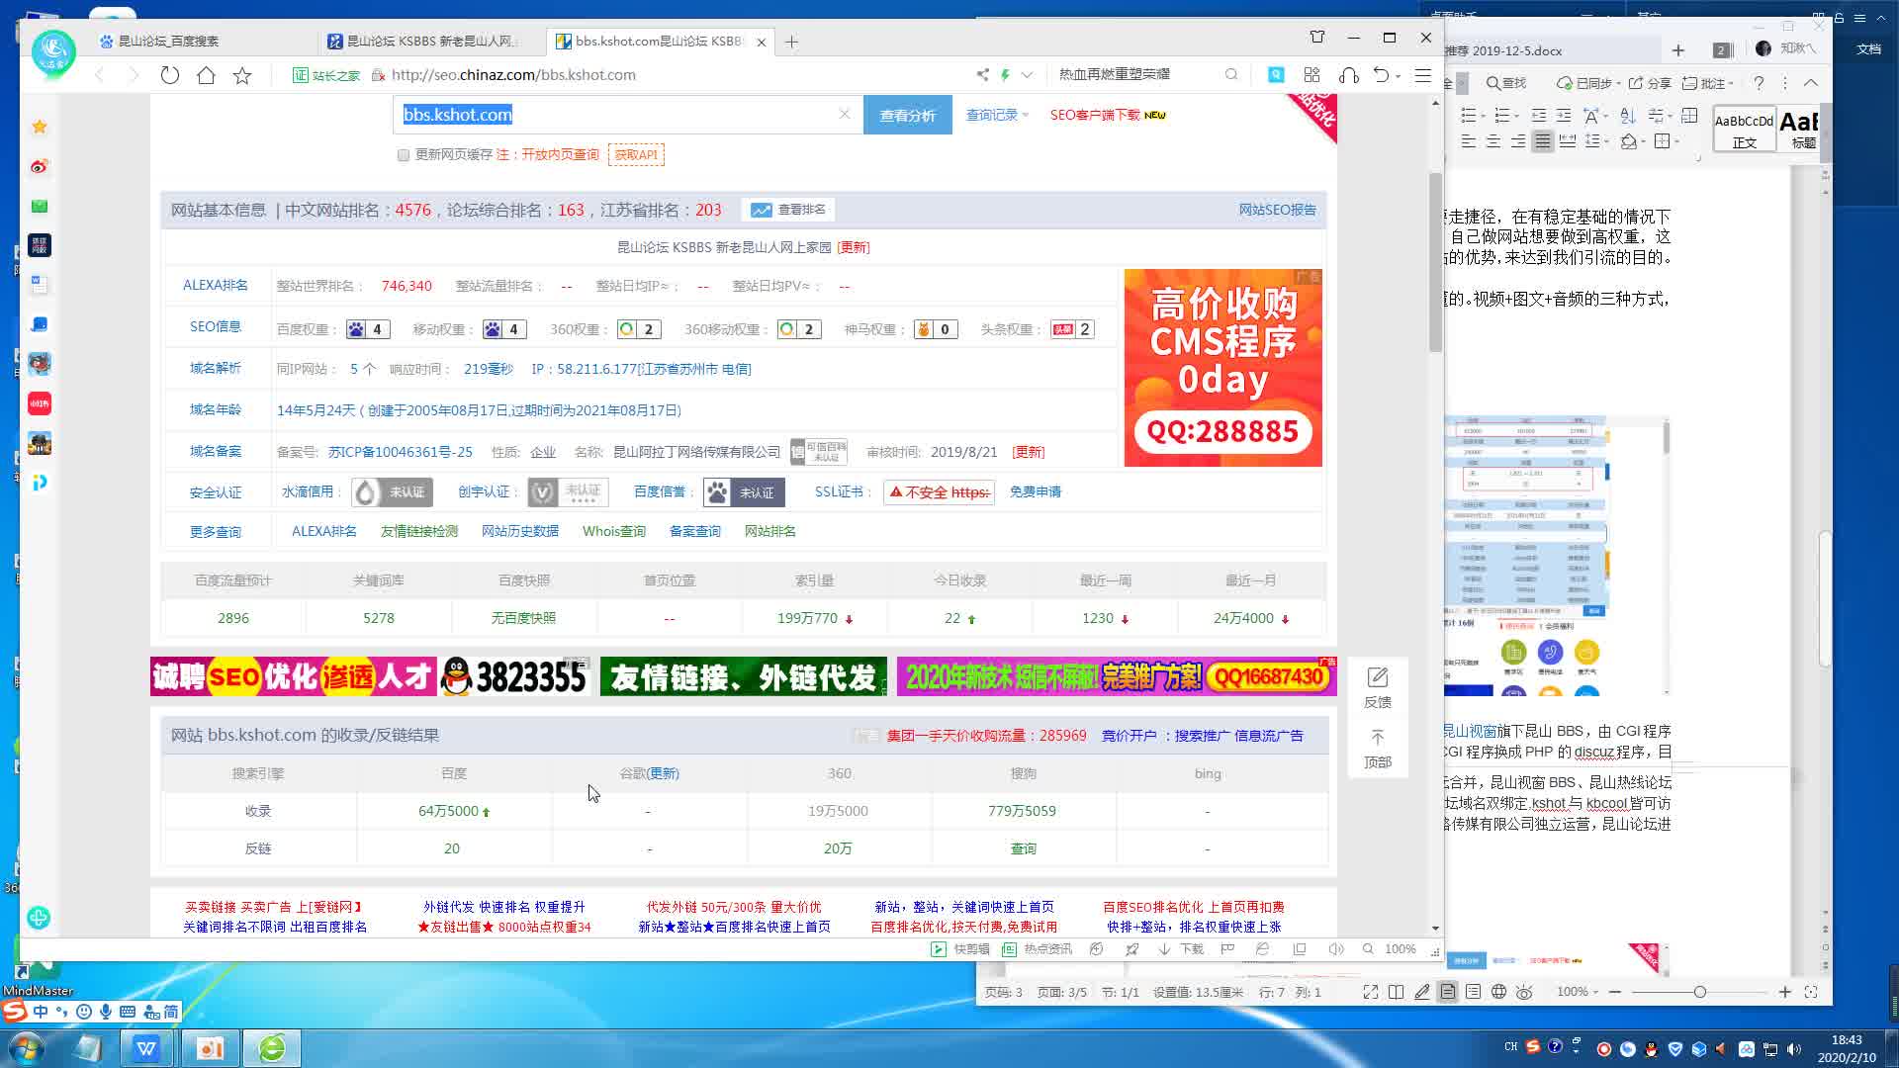Click taskbar volume speaker icon
The image size is (1899, 1068).
(1794, 1049)
